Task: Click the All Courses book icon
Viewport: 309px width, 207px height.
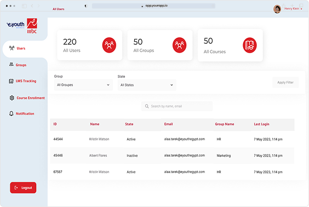Action: tap(249, 45)
